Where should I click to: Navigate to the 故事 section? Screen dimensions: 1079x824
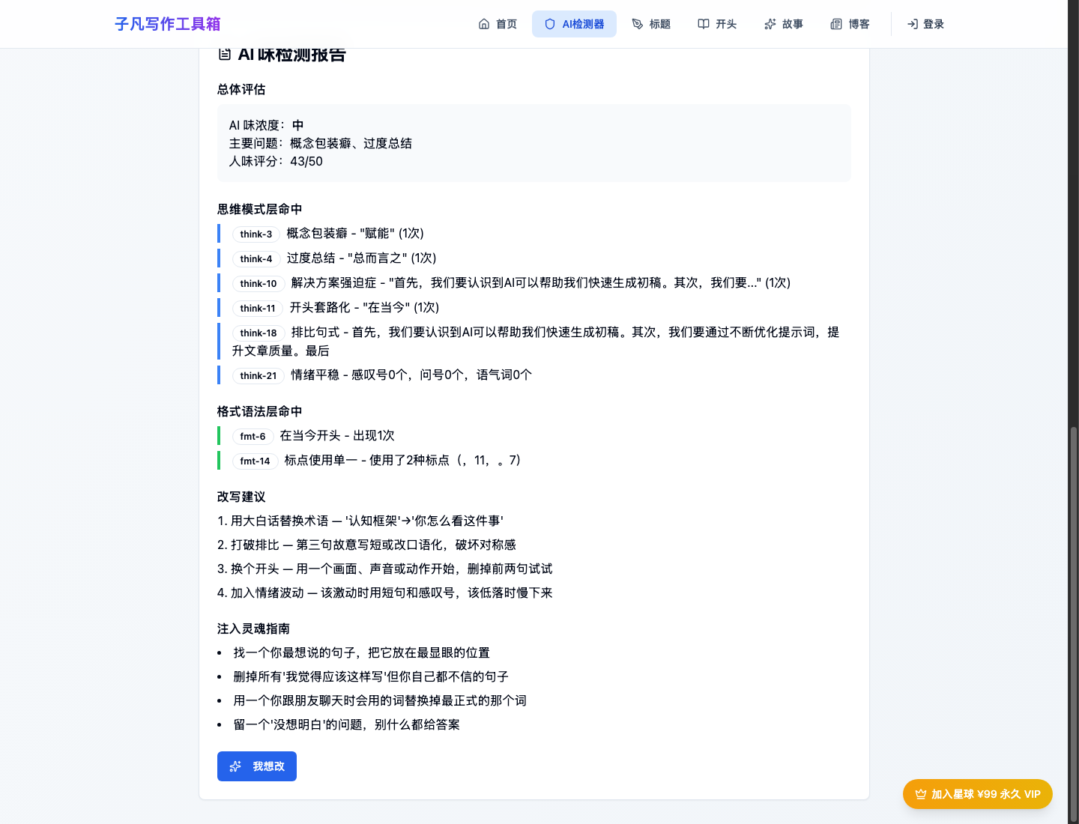[x=784, y=24]
